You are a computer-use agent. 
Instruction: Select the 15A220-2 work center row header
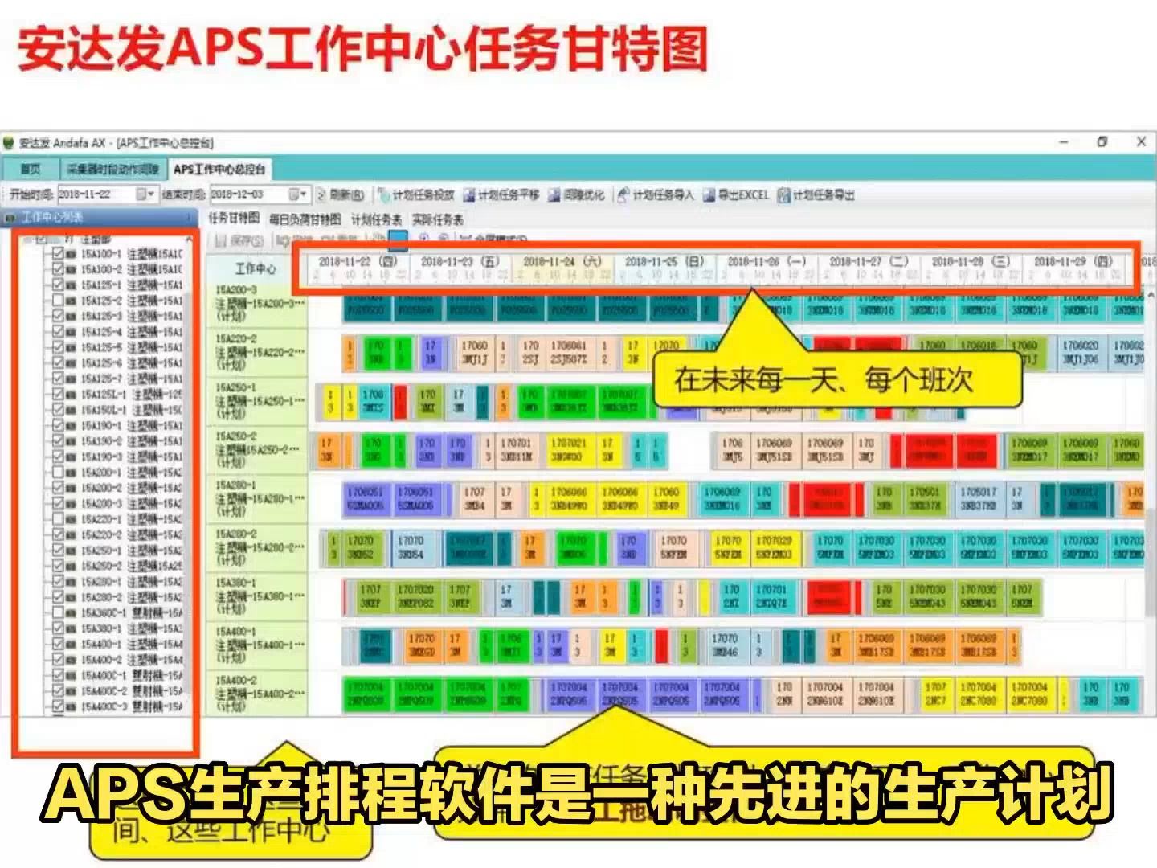pos(257,352)
